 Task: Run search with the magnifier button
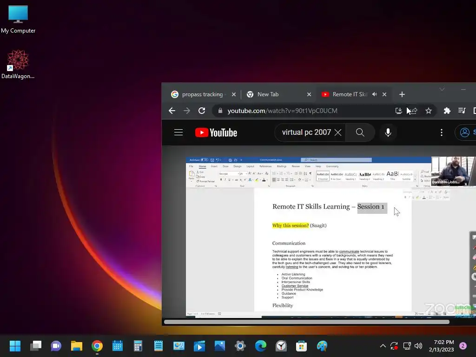pyautogui.click(x=360, y=132)
